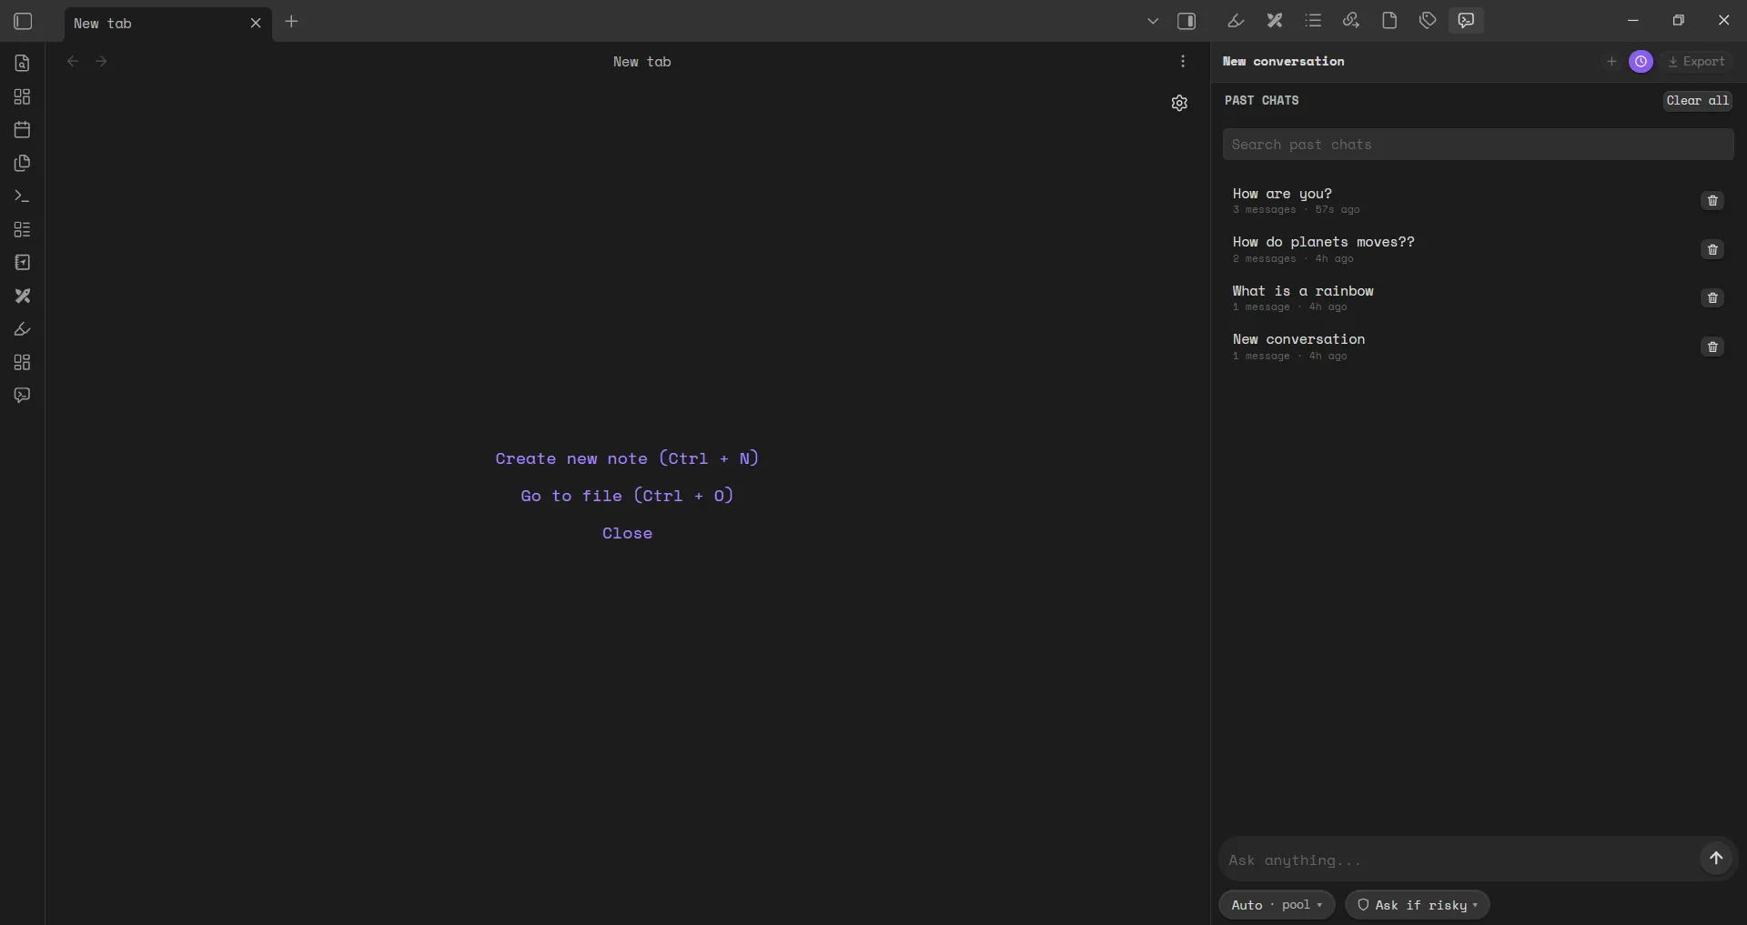The height and width of the screenshot is (925, 1747).
Task: Start a new chat with the plus icon
Action: (1611, 61)
